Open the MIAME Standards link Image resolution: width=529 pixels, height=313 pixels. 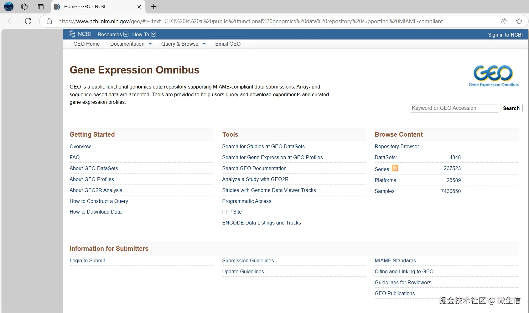pos(395,260)
